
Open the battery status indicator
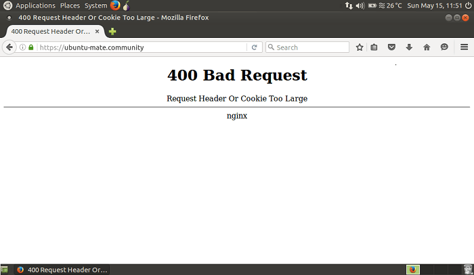click(x=372, y=5)
